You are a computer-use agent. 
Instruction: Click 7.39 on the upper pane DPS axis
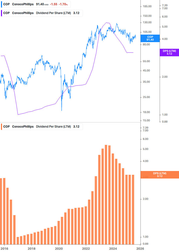pyautogui.click(x=165, y=6)
